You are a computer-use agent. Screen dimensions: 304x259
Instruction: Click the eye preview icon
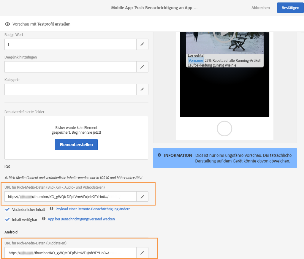(7, 24)
